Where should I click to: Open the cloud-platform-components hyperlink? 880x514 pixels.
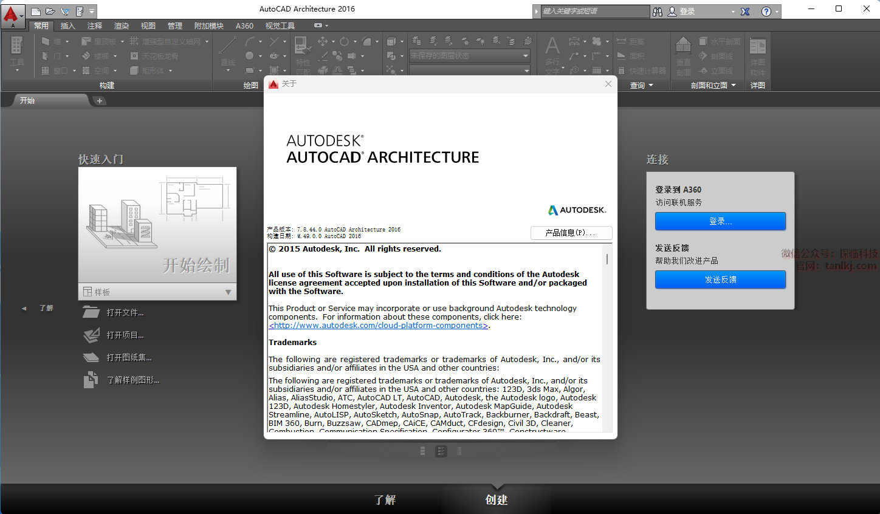click(379, 326)
